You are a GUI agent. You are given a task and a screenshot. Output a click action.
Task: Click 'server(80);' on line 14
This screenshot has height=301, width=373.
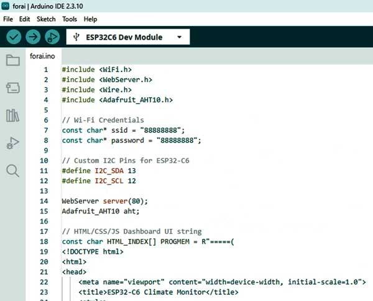[x=126, y=201]
